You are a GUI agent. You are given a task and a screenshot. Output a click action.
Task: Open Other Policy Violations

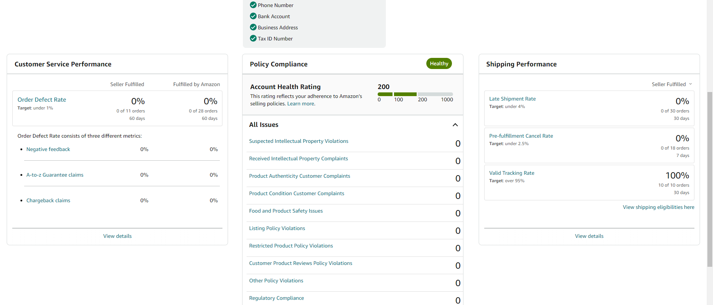click(276, 281)
